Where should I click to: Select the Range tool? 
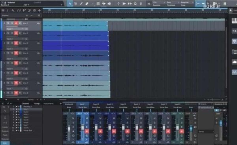[x=75, y=4]
